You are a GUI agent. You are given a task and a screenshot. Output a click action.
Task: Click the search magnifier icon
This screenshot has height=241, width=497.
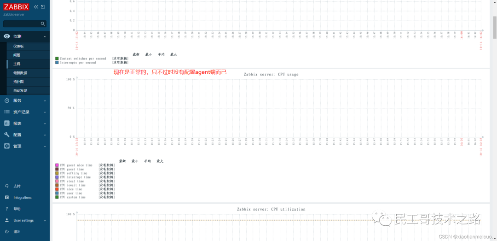pyautogui.click(x=43, y=24)
